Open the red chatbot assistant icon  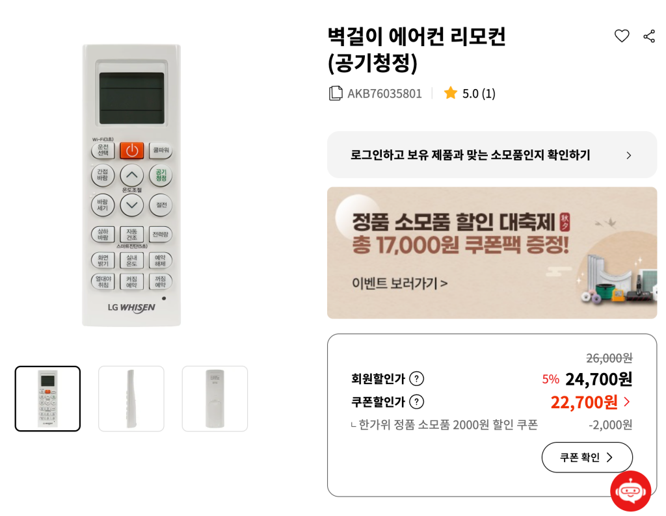630,491
